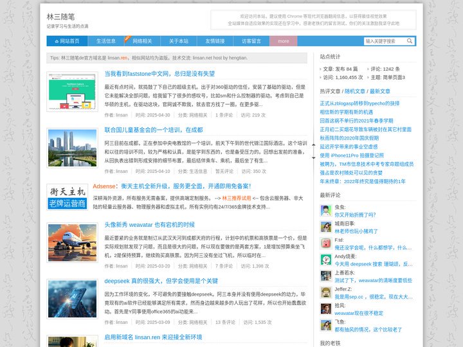The image size is (463, 347).
Task: Open the deepseek AI chip thumbnail
Action: click(72, 299)
